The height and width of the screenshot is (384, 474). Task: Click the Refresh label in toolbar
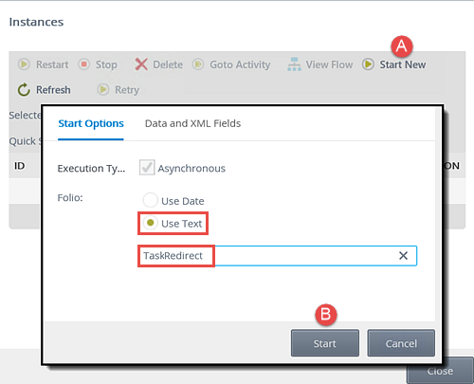pyautogui.click(x=53, y=90)
